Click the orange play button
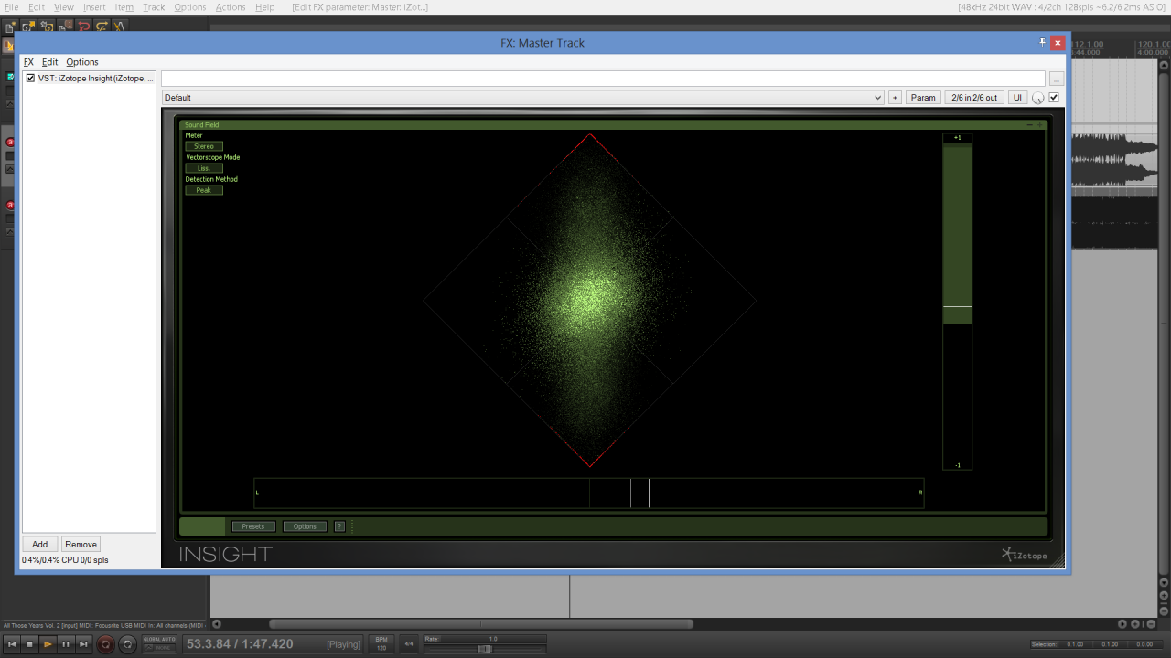This screenshot has width=1171, height=658. tap(48, 644)
